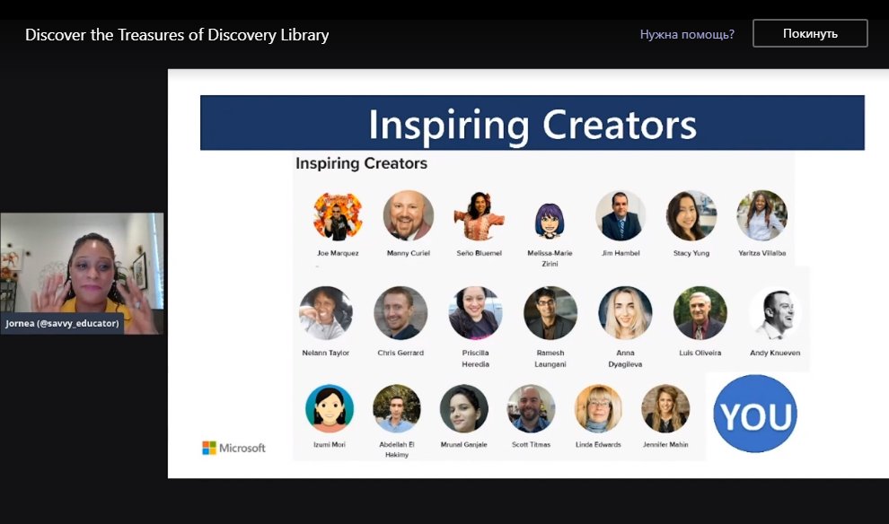Screen dimensions: 889x524
Task: Click Linda Edwards's avatar
Action: pos(598,408)
